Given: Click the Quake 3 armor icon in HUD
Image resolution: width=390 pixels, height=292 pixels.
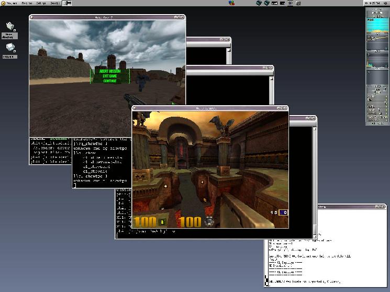Looking at the screenshot, I should [x=208, y=221].
